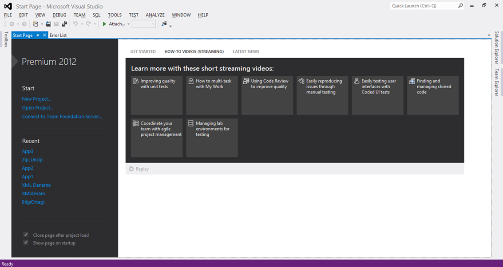Switch to the LATEST NEWS tab

tap(246, 51)
